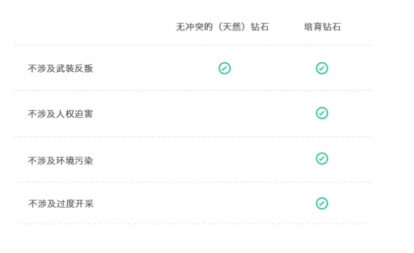
Task: Click the 培育钻石 checkmark for 不涉及环境污染
Action: pos(322,159)
